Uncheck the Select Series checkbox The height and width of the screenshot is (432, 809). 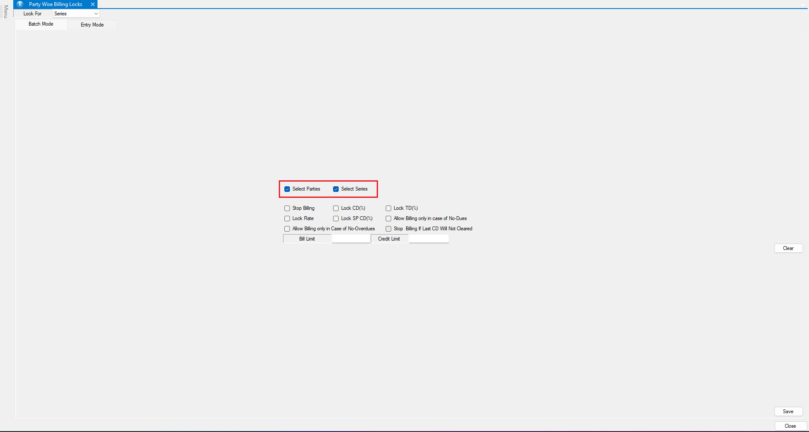tap(336, 189)
